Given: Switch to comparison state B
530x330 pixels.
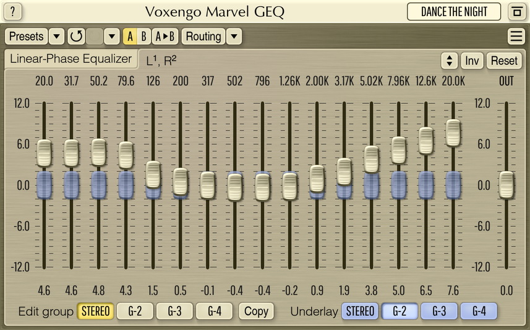Looking at the screenshot, I should click(143, 36).
